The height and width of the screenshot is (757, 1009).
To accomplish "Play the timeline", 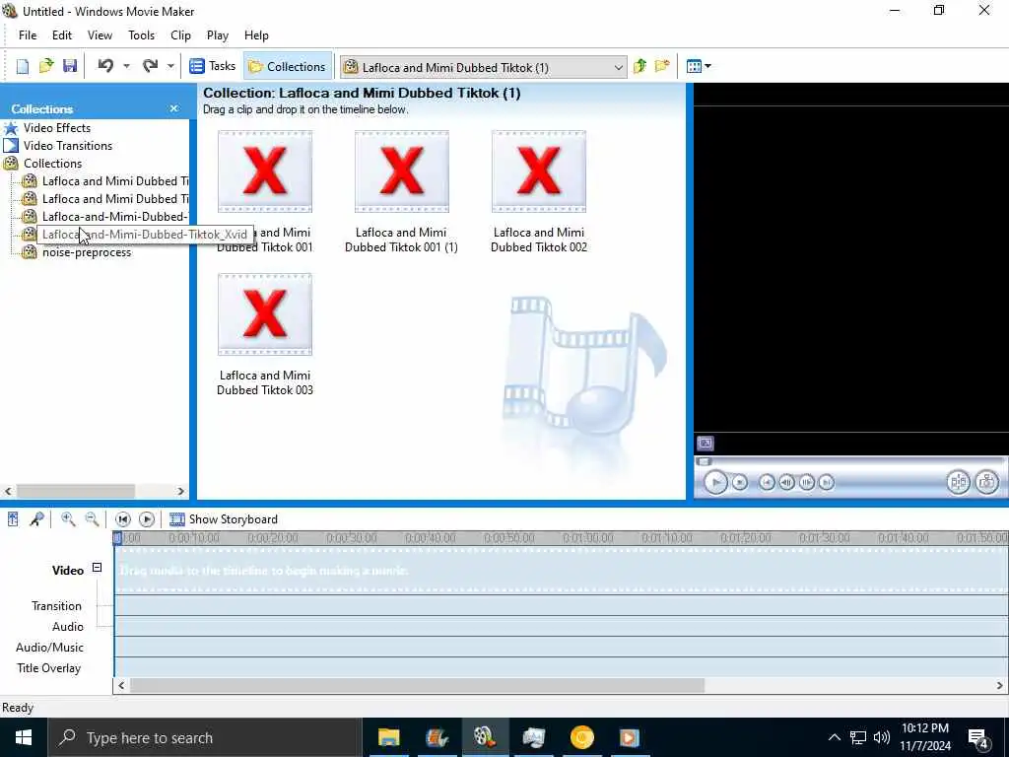I will point(147,519).
